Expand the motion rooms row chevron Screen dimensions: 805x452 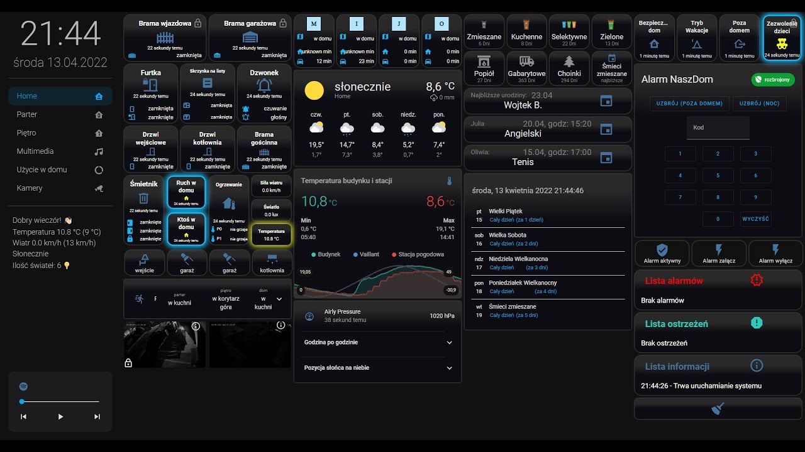coord(279,299)
